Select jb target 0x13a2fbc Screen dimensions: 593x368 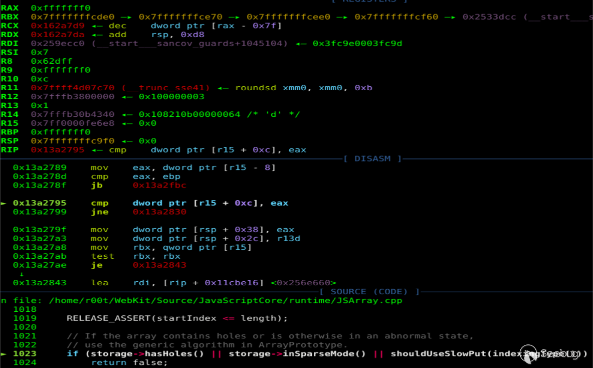pyautogui.click(x=159, y=186)
